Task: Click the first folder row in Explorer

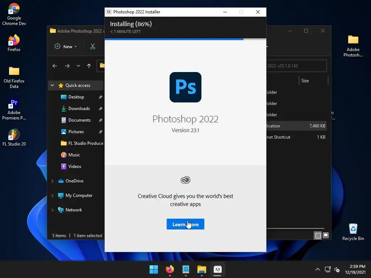Action: point(296,92)
